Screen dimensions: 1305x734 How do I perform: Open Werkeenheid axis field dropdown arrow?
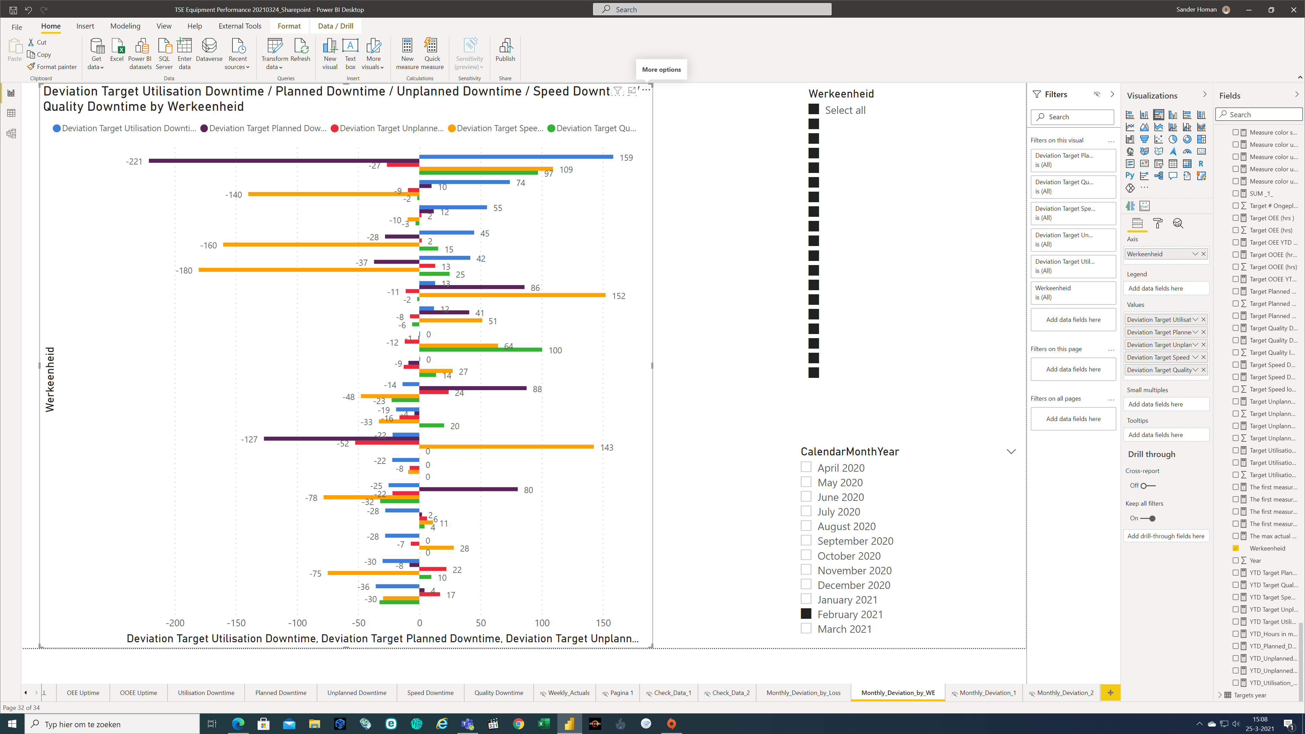coord(1195,254)
